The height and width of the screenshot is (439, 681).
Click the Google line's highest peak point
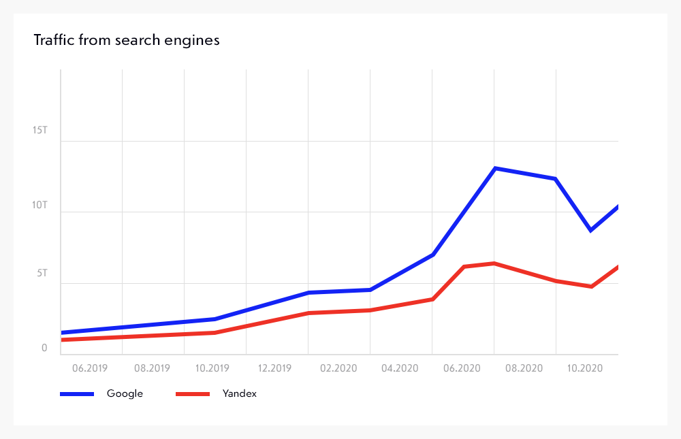point(495,168)
